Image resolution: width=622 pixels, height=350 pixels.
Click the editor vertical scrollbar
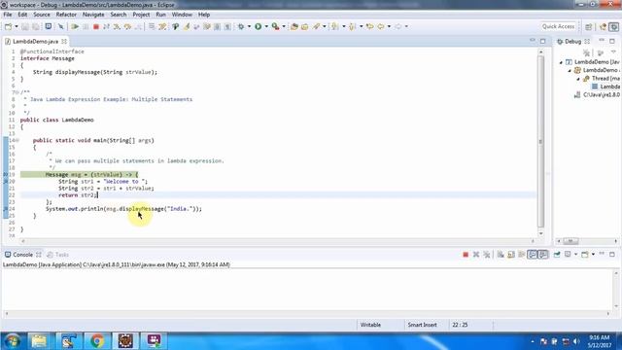[540, 142]
